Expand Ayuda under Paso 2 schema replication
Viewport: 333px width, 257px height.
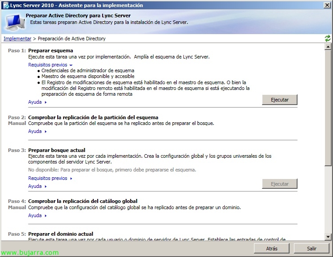pos(37,131)
